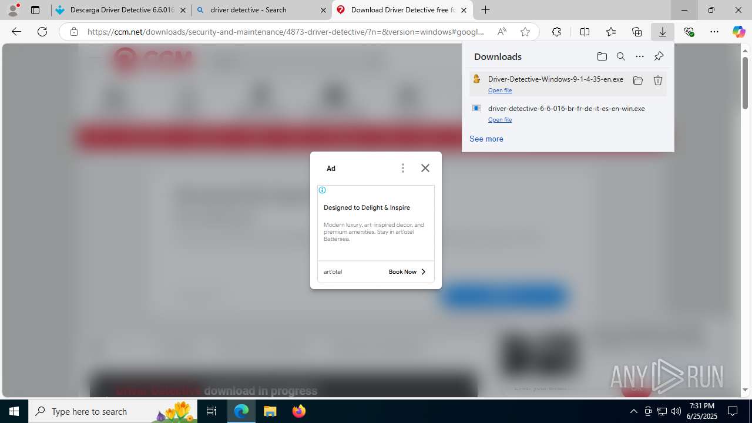The image size is (752, 423).
Task: Click page scrollbar down arrow
Action: [x=746, y=390]
